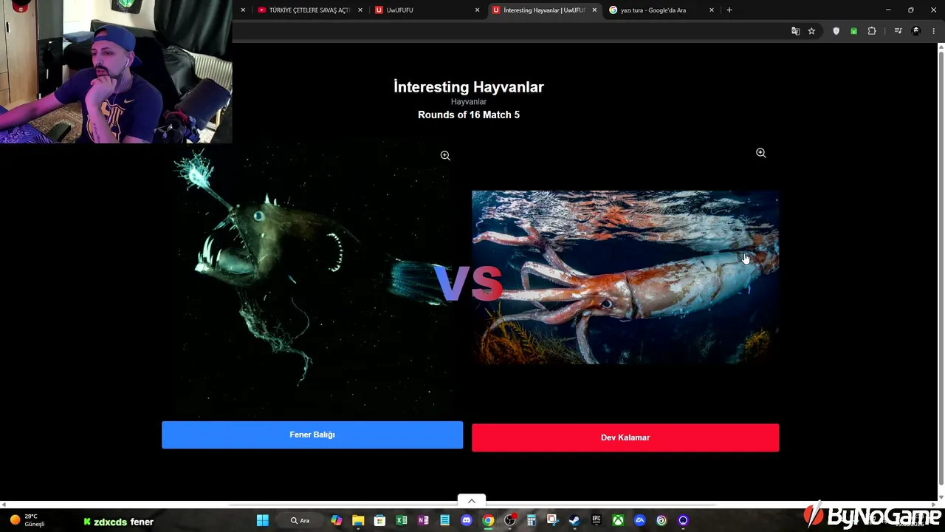
Task: Open Calculator from the taskbar
Action: [x=531, y=521]
